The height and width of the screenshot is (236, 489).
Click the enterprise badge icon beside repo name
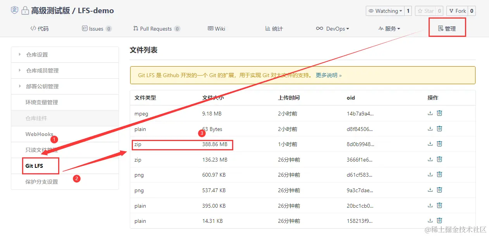click(x=14, y=10)
